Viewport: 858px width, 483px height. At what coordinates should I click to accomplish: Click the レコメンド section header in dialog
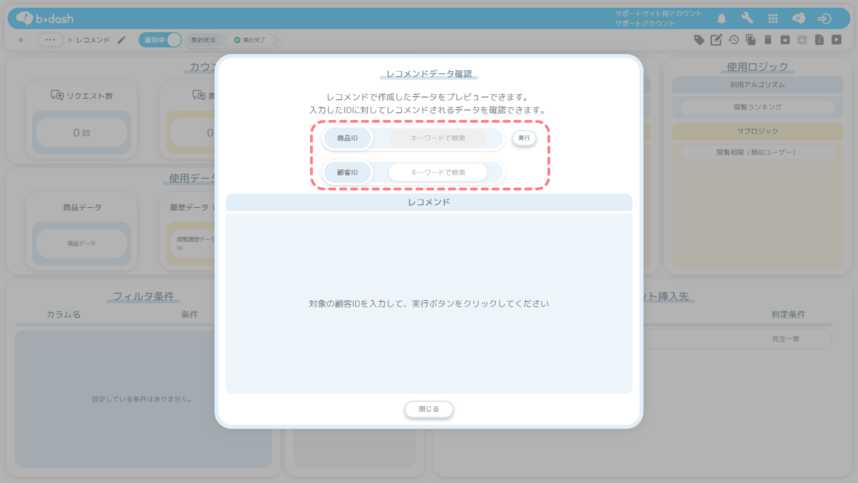429,202
